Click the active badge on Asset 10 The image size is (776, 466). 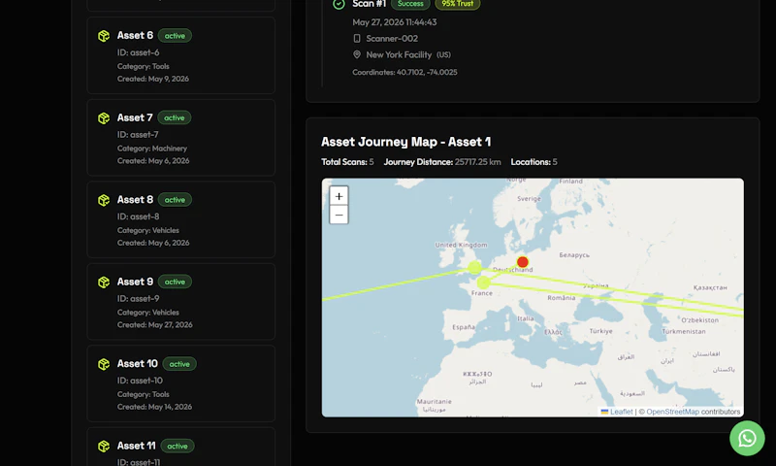tap(179, 364)
